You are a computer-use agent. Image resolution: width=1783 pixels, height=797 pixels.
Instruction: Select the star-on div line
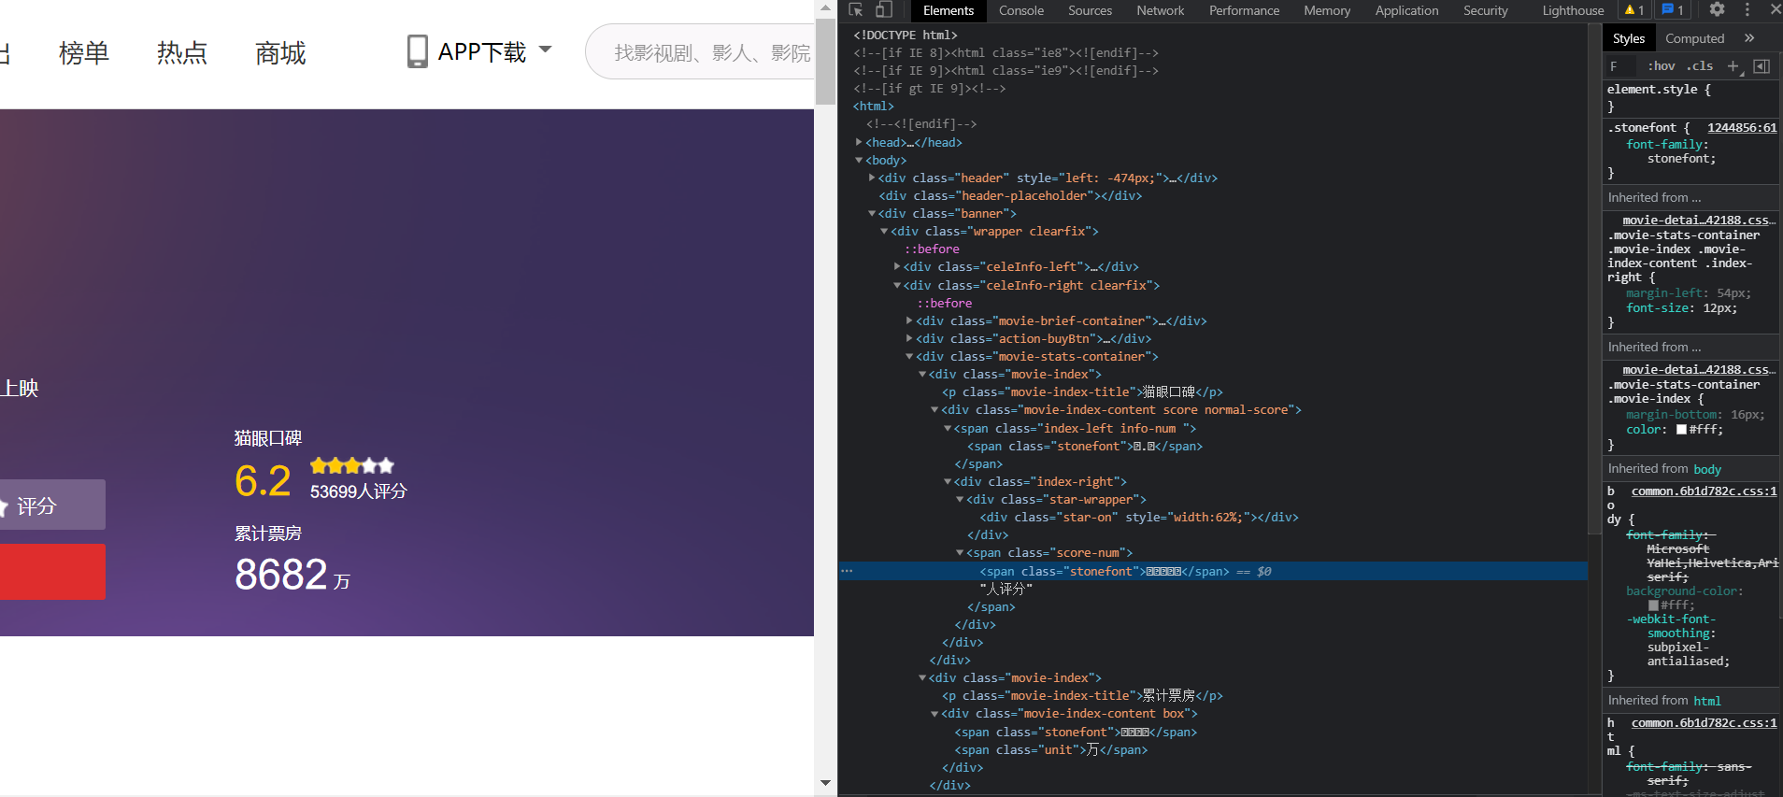point(1139,517)
